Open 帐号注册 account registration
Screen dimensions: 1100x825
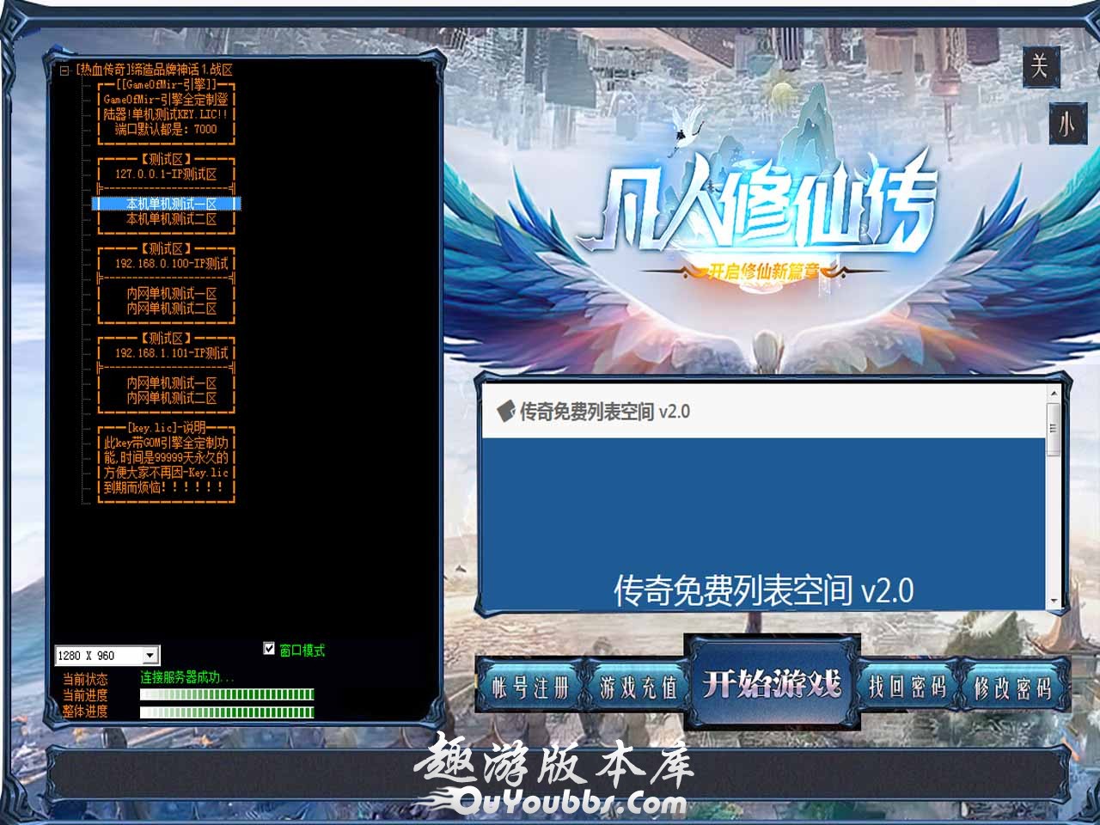pos(530,687)
